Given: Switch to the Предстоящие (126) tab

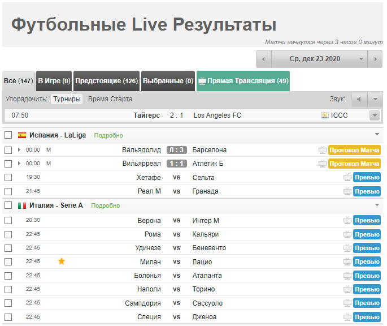Looking at the screenshot, I should pos(106,81).
